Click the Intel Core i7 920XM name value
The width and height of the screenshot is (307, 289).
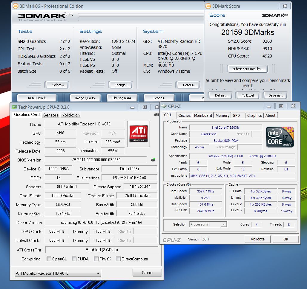click(225, 128)
